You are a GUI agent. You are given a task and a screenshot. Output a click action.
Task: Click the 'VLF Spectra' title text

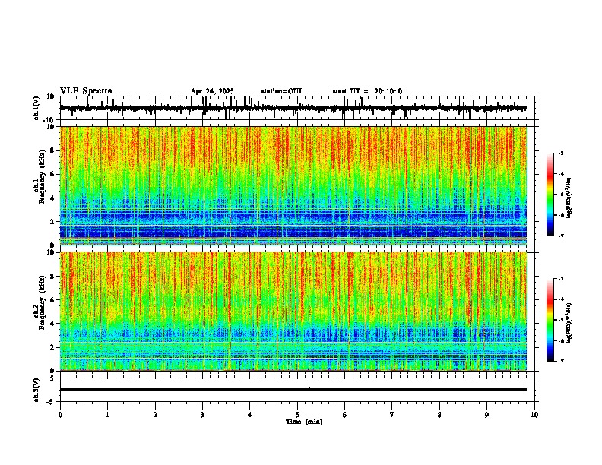86,91
